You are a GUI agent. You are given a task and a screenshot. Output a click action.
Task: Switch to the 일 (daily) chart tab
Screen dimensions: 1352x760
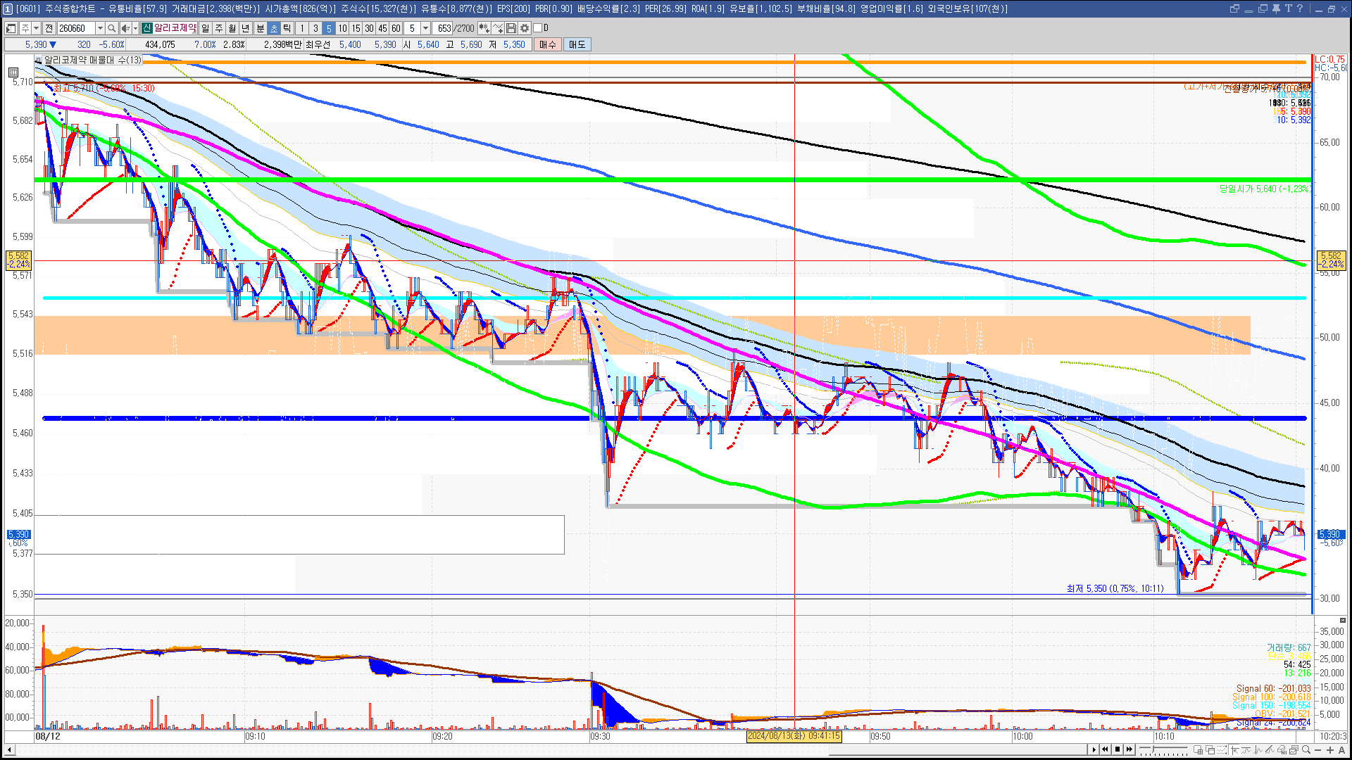(x=205, y=28)
